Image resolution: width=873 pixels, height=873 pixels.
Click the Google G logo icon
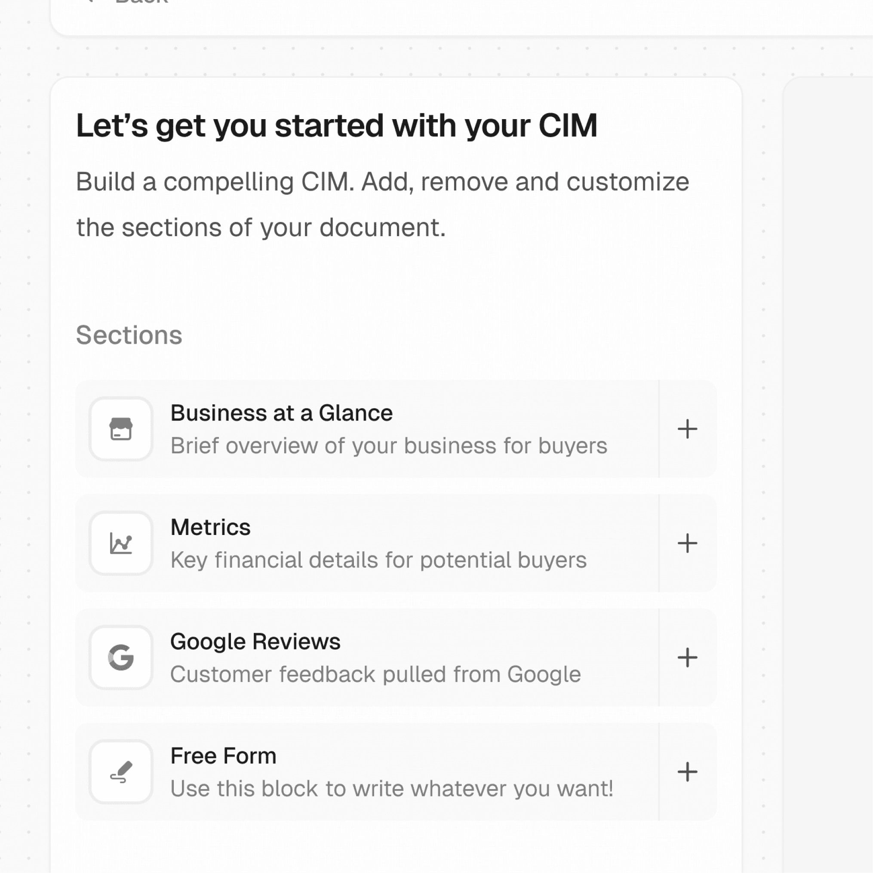point(121,658)
